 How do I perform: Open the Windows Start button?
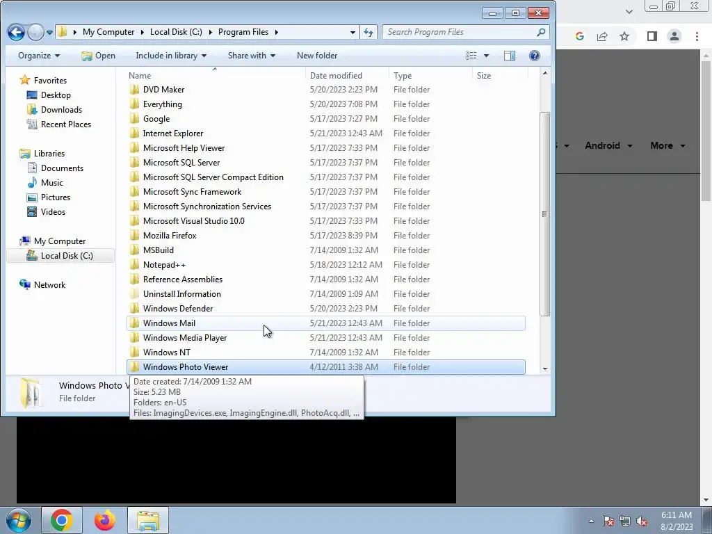pos(18,520)
